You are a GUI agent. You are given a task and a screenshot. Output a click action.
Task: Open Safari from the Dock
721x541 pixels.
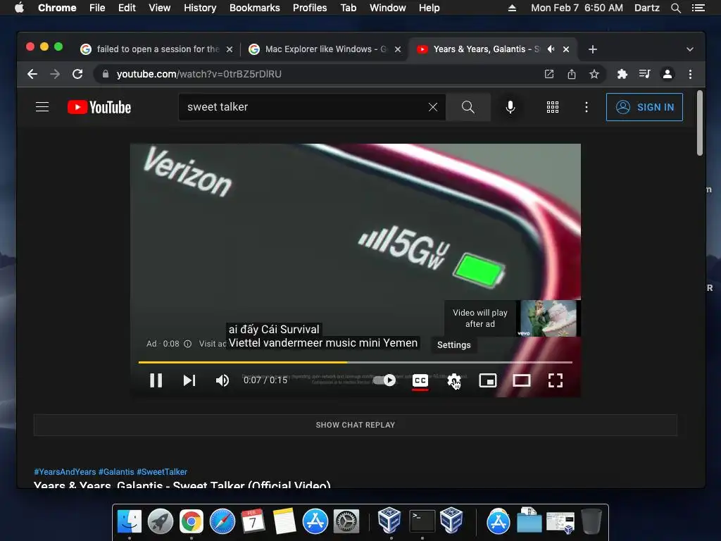pos(222,521)
